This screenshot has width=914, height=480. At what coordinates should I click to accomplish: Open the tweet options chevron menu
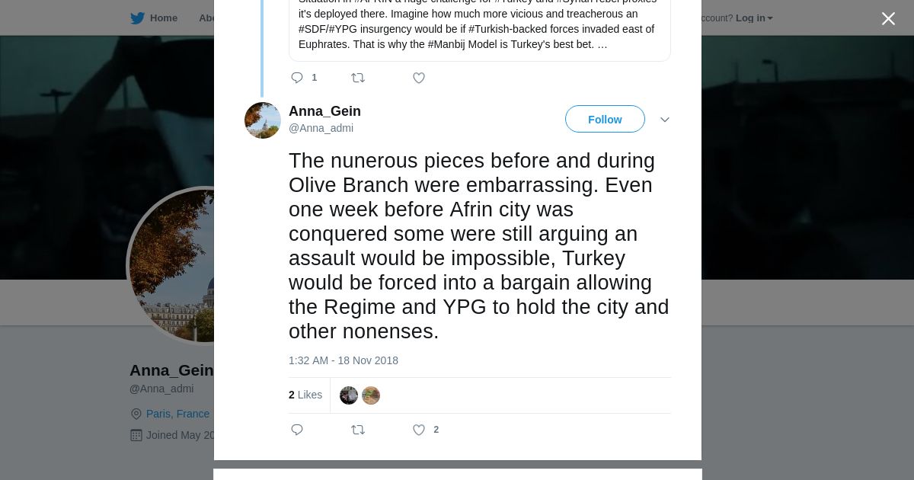[x=665, y=120]
